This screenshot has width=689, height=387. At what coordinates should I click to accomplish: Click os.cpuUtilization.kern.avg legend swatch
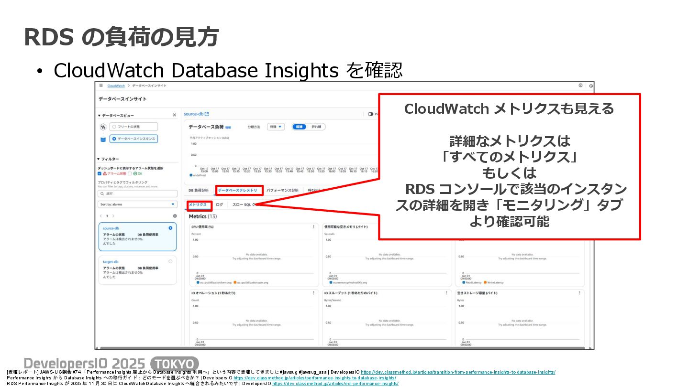[198, 282]
